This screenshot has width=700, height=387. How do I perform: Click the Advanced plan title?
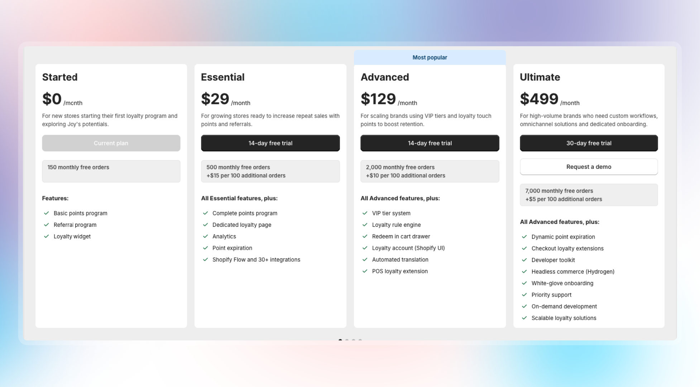[385, 77]
